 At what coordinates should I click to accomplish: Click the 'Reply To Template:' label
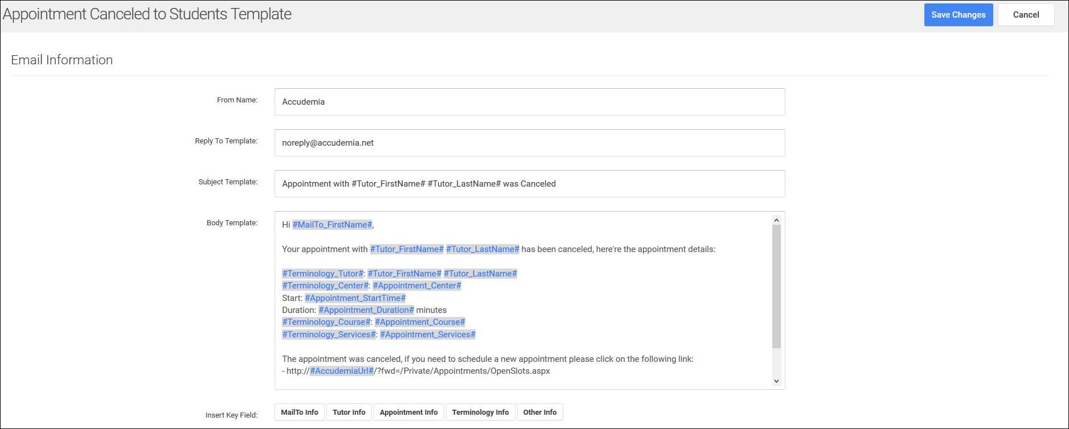point(227,141)
